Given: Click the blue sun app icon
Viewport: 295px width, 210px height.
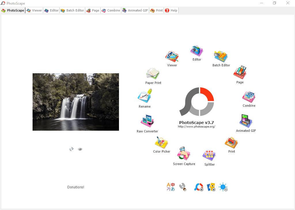Looking at the screenshot, I should click(223, 187).
